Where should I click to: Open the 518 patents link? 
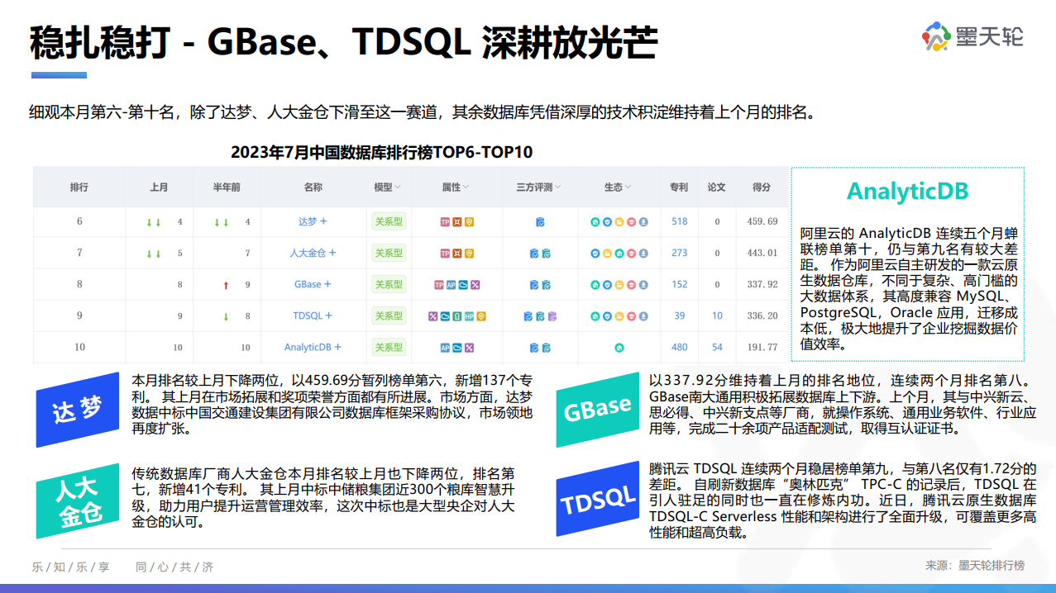[x=680, y=221]
